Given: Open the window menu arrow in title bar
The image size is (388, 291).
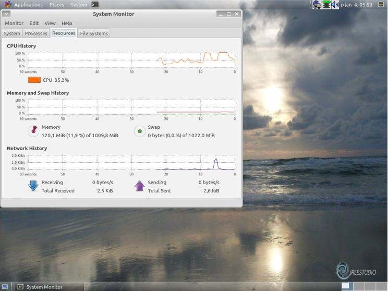Looking at the screenshot, I should click(x=6, y=14).
